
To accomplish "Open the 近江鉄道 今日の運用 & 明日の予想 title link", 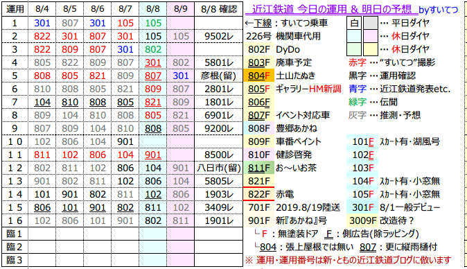I will click(x=332, y=10).
